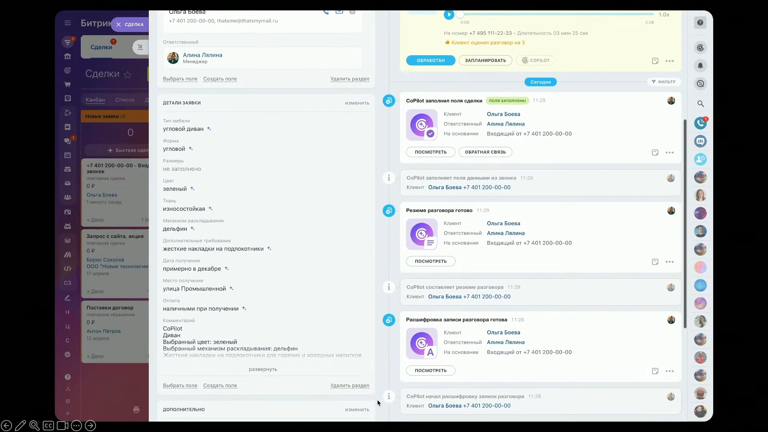Screen dimensions: 768x432
Task: Click изменить in Детали заявки section
Action: click(x=357, y=103)
